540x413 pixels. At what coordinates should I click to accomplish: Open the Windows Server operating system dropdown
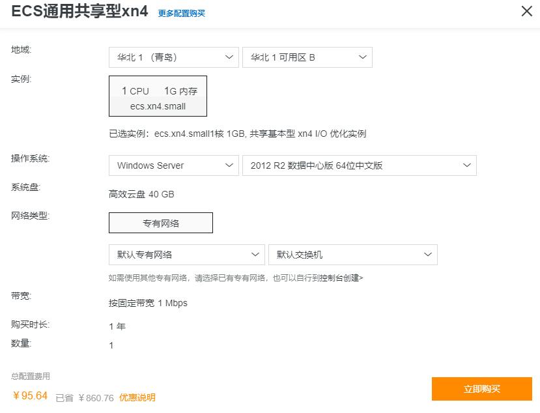[173, 165]
